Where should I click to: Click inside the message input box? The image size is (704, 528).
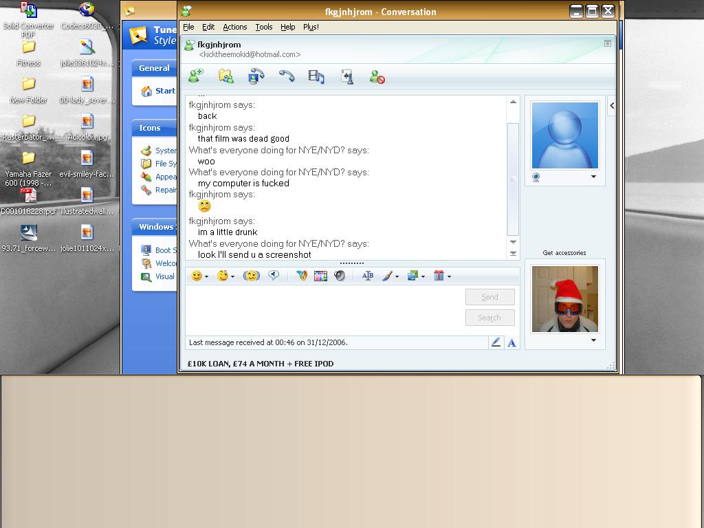pos(323,309)
